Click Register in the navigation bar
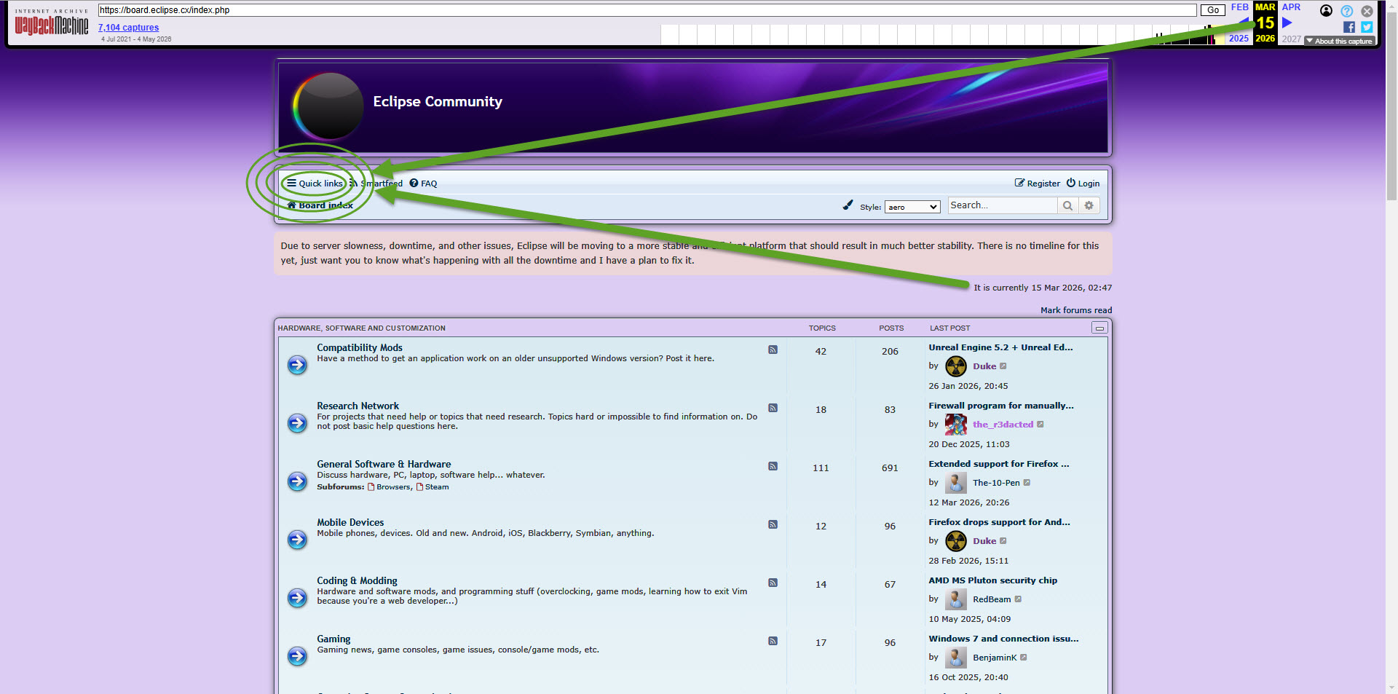Viewport: 1398px width, 694px height. [1038, 184]
